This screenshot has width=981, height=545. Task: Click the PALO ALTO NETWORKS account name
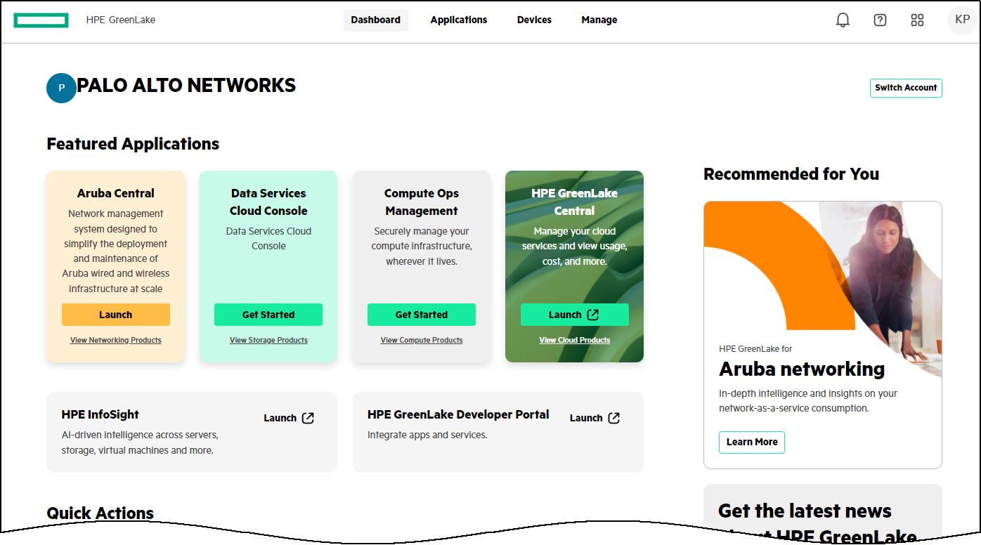coord(186,86)
